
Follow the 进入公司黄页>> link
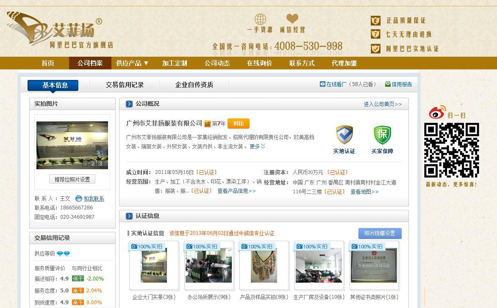pyautogui.click(x=383, y=104)
